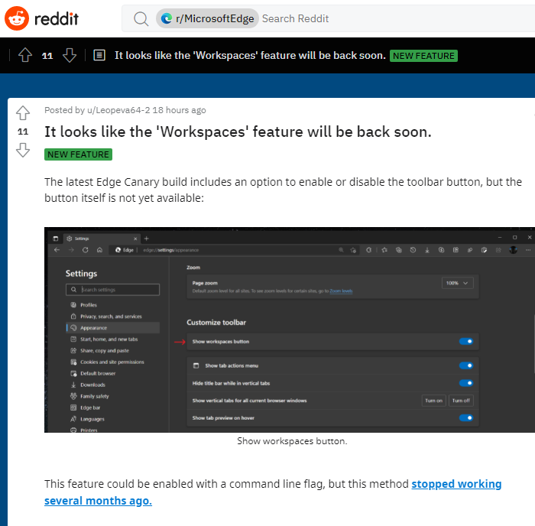The height and width of the screenshot is (526, 535).
Task: Upvote using arrow beside post title
Action: pos(23,113)
